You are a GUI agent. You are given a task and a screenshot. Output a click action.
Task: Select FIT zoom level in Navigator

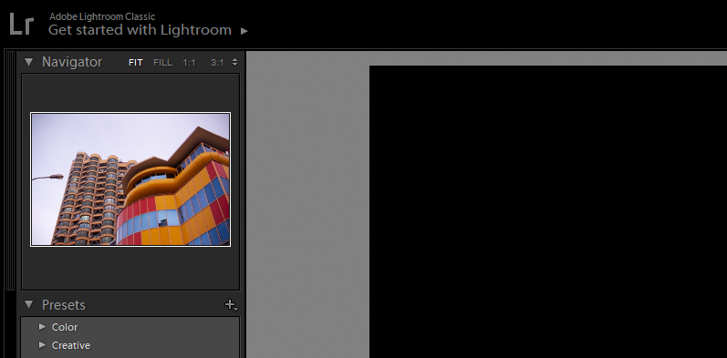[x=136, y=63]
